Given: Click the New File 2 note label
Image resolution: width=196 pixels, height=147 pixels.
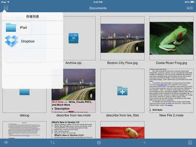Looking at the screenshot, I should pyautogui.click(x=171, y=116).
